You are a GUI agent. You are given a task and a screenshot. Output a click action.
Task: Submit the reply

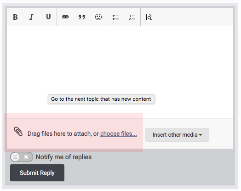(37, 173)
